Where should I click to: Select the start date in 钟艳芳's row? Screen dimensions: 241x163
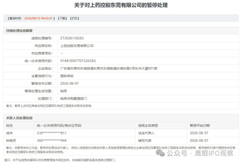point(199,140)
